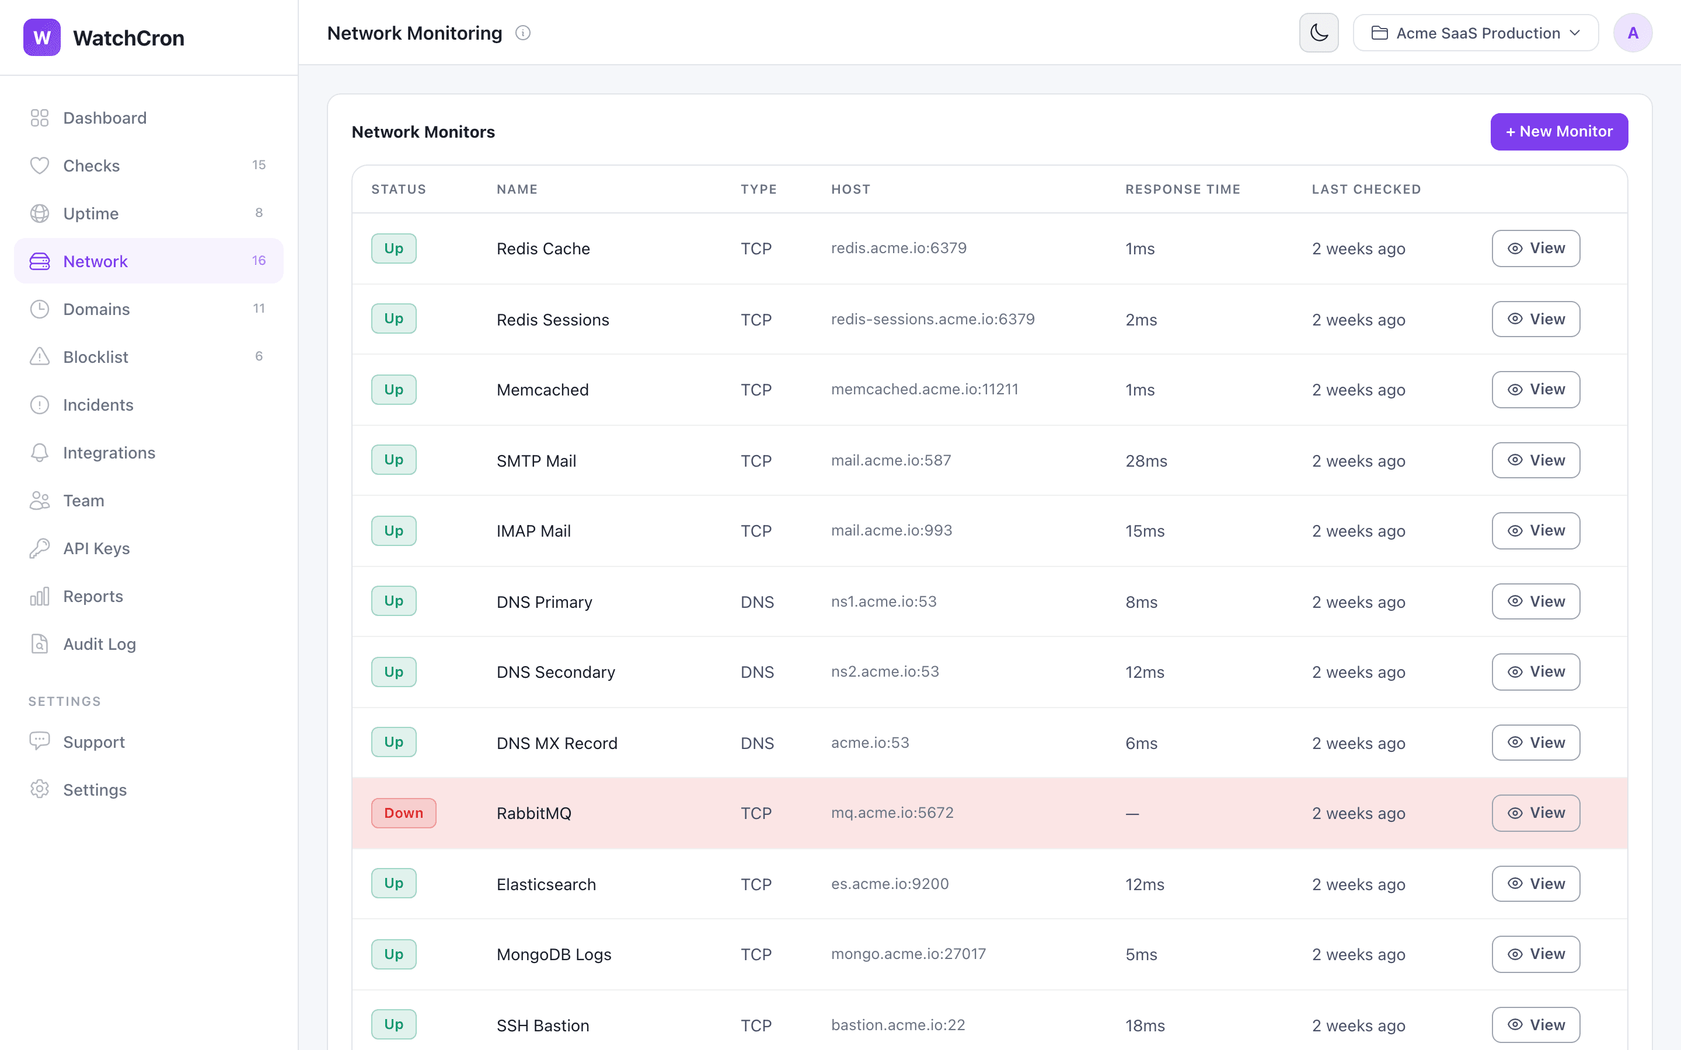View the DNS Primary monitor

[x=1536, y=601]
